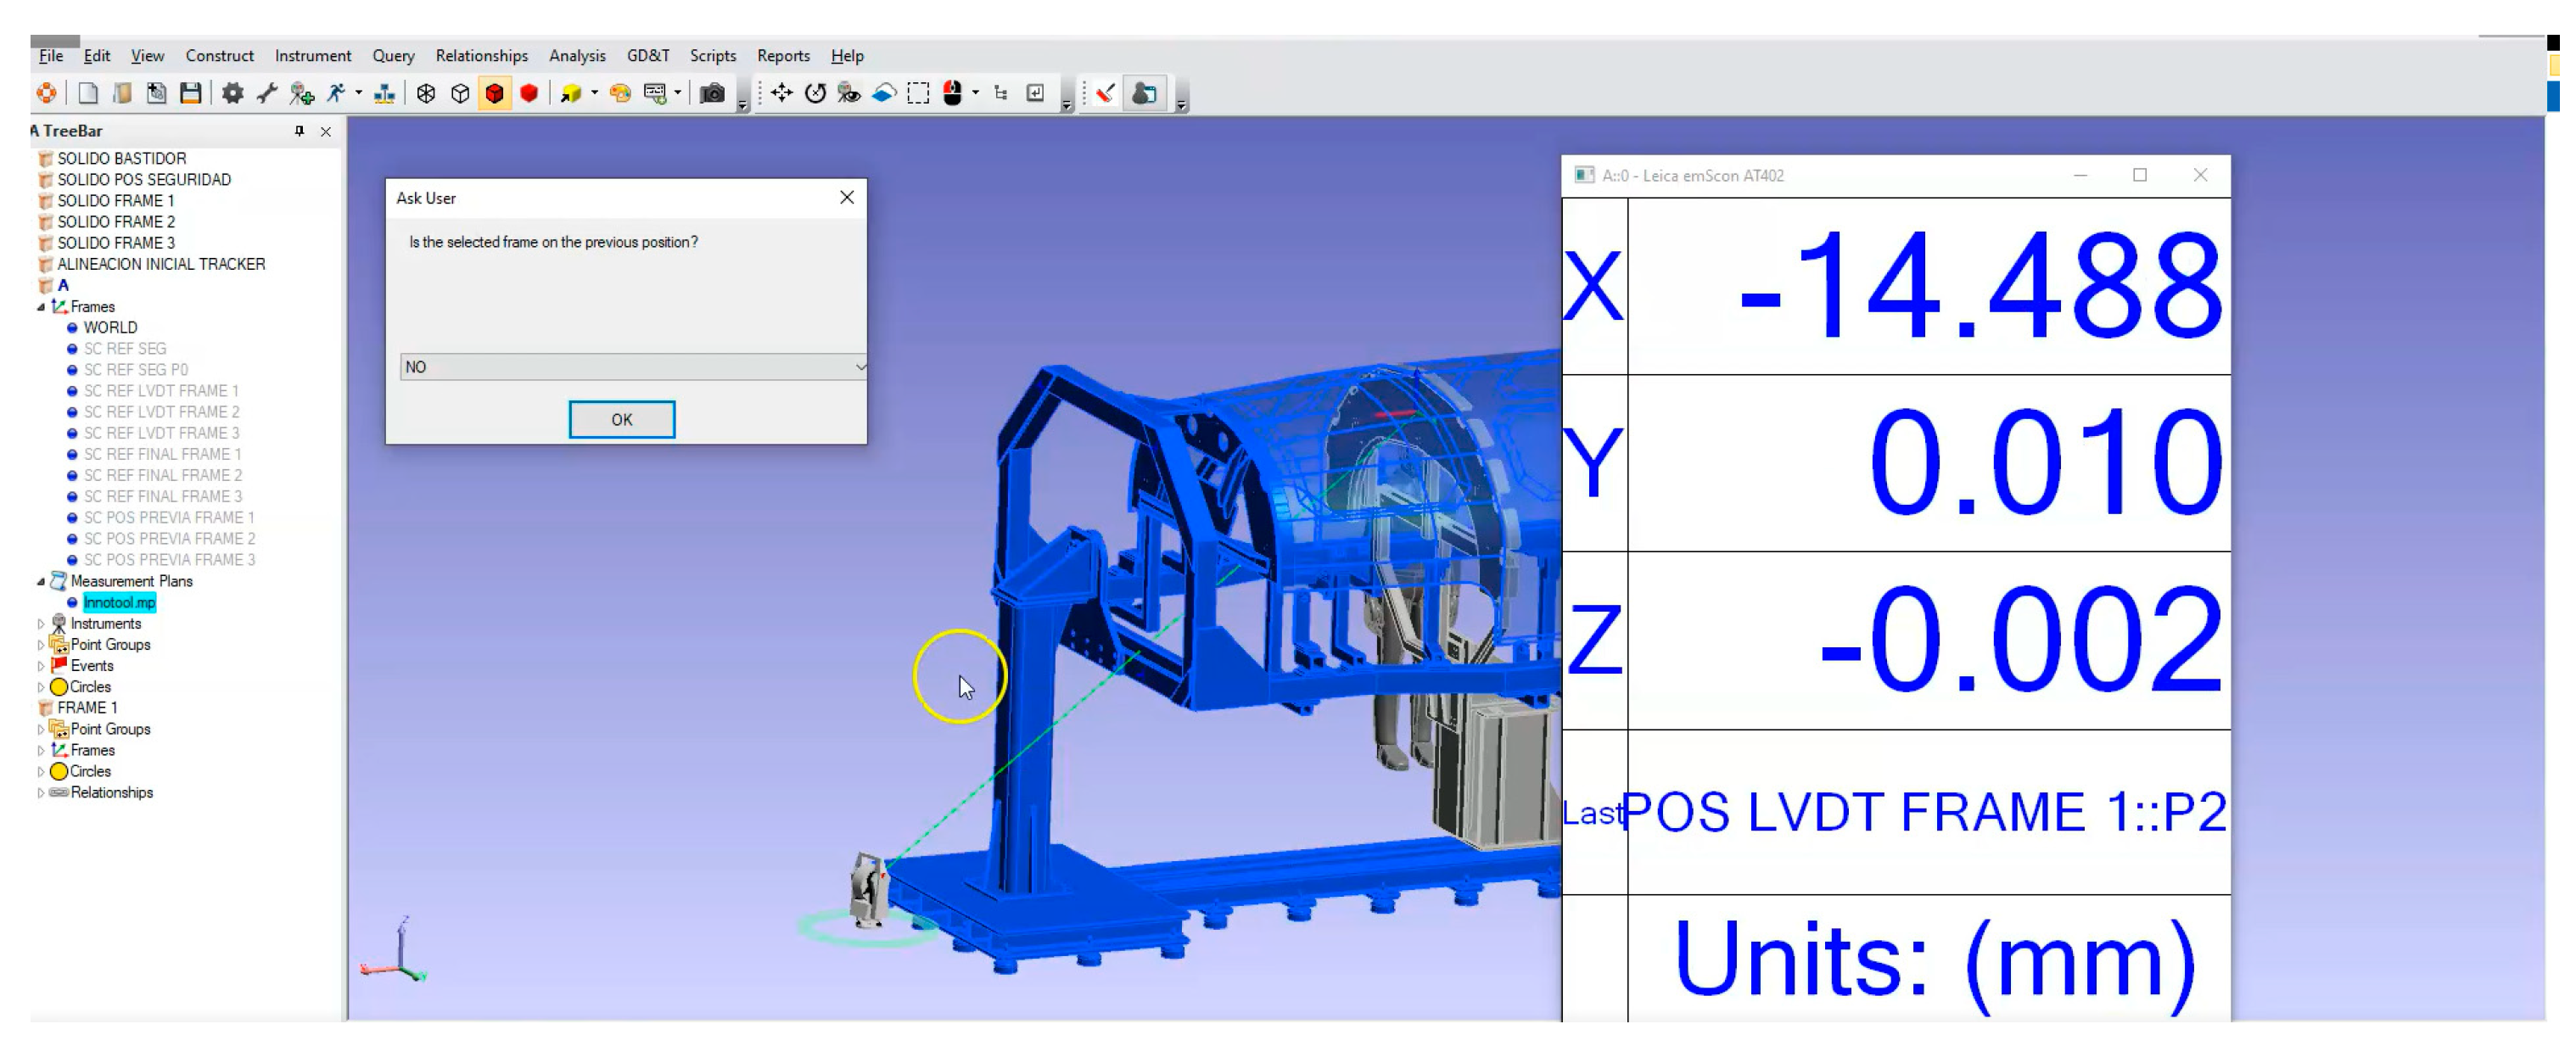2576x1052 pixels.
Task: Capture screenshot with camera icon
Action: pos(712,94)
